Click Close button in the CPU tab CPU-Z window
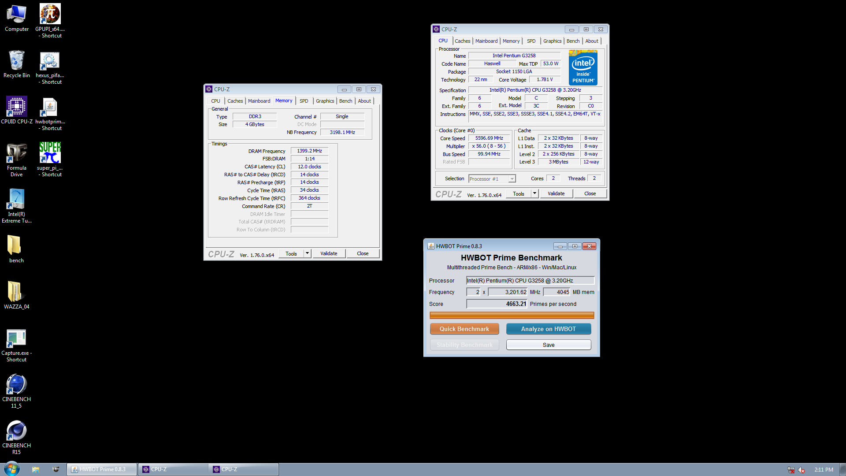Image resolution: width=846 pixels, height=476 pixels. (590, 193)
